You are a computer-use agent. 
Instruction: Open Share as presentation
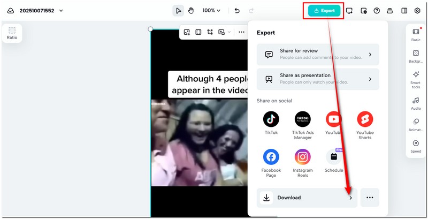[318, 79]
